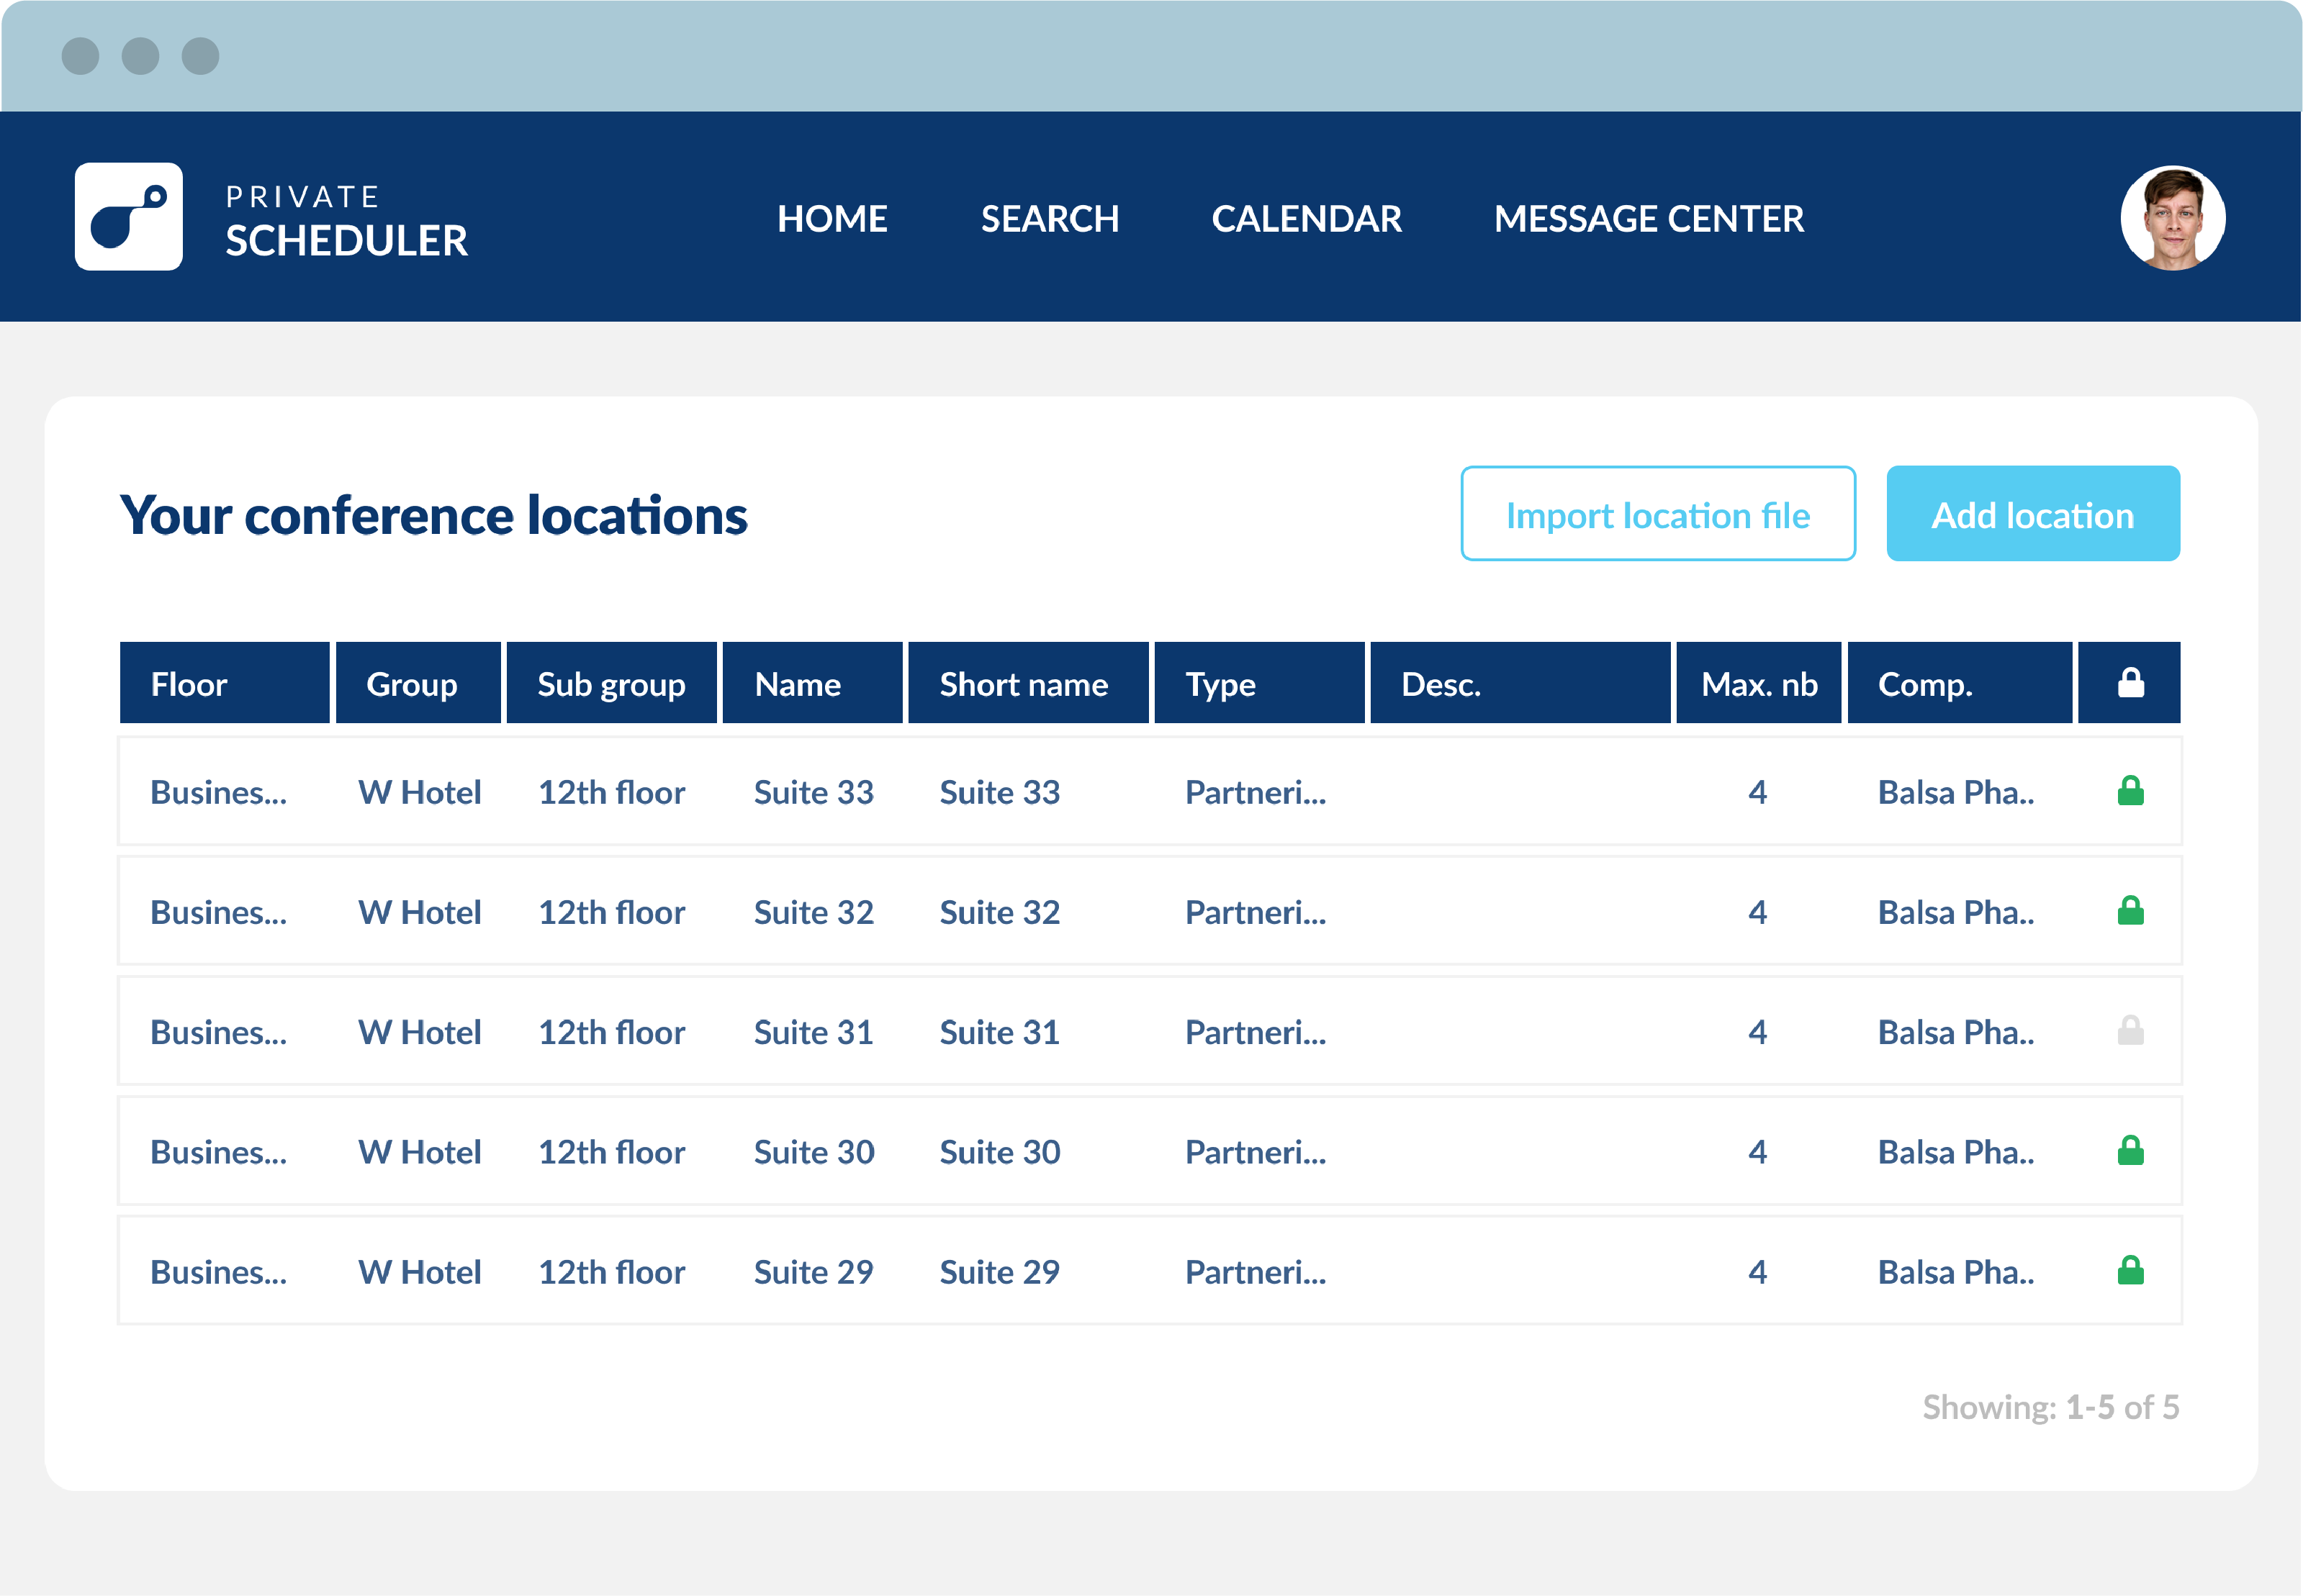Viewport: 2303px width, 1596px height.
Task: Click 'Partneri...' in the Suite 32 row
Action: [1256, 912]
